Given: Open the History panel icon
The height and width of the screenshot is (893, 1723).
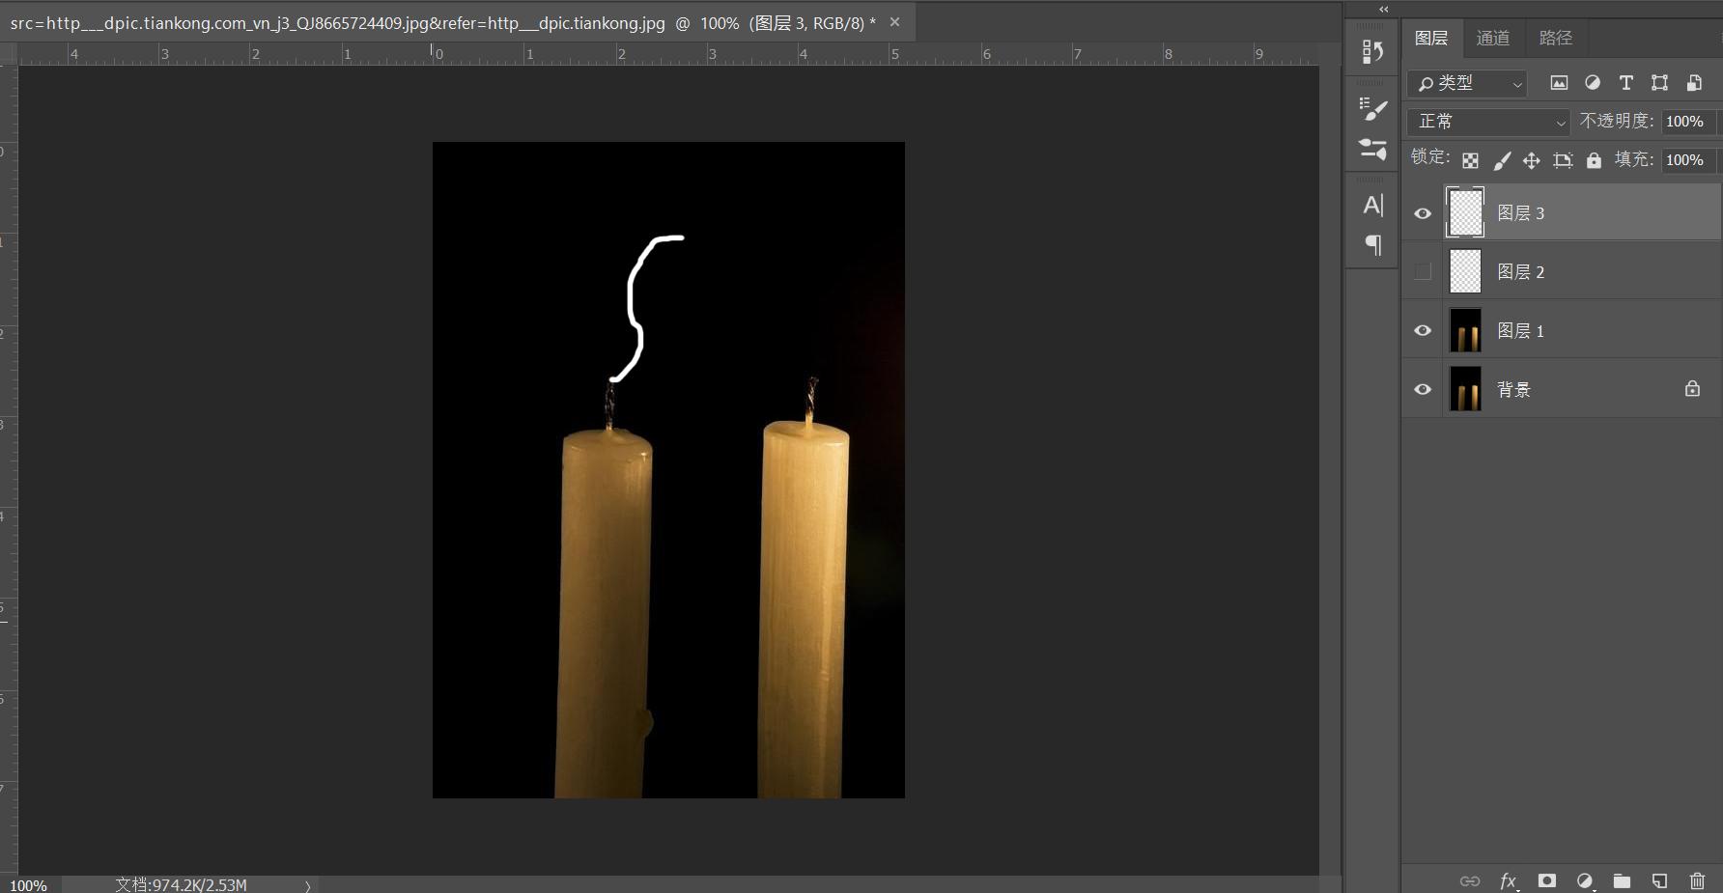Looking at the screenshot, I should tap(1372, 51).
